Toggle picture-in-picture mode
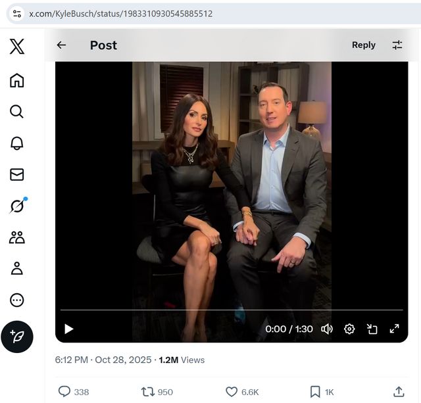The height and width of the screenshot is (403, 421). (x=372, y=329)
